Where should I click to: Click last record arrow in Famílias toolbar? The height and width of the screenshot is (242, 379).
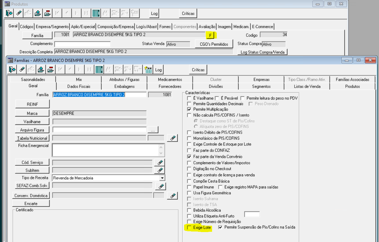[x=89, y=70]
